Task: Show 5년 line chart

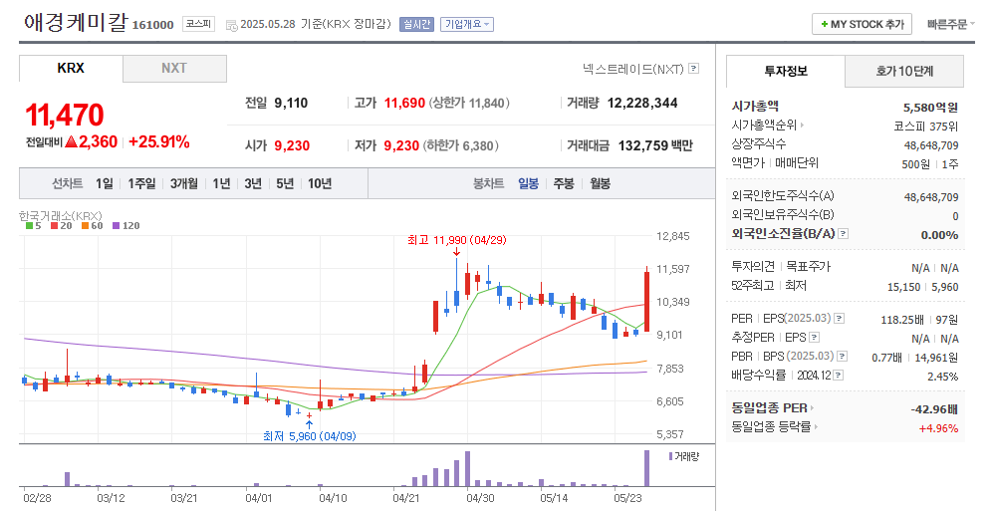Action: pyautogui.click(x=285, y=184)
